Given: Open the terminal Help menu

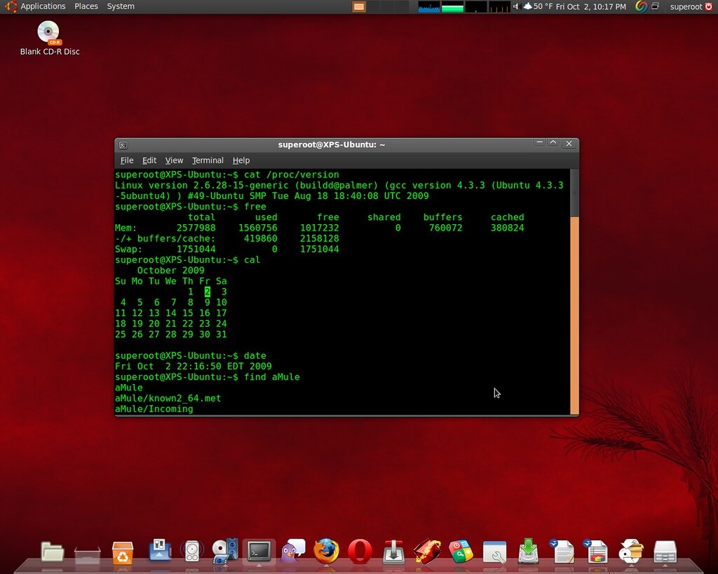Looking at the screenshot, I should (241, 160).
